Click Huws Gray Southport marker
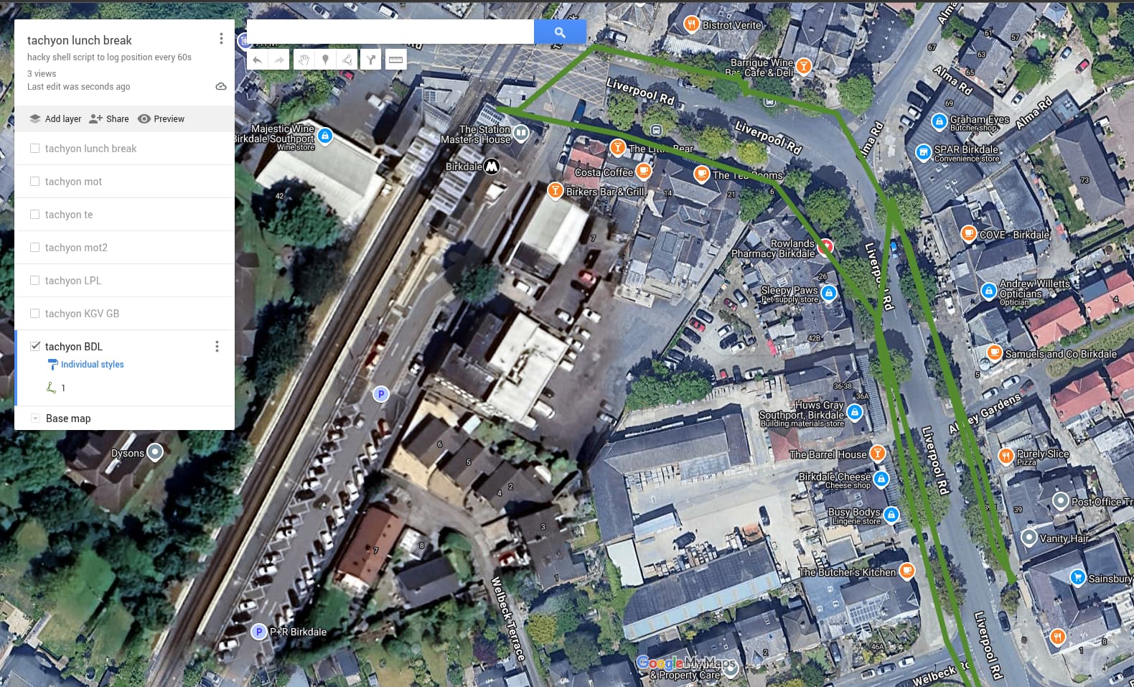The width and height of the screenshot is (1134, 687). [x=854, y=413]
